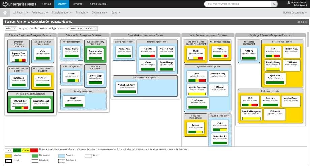Screen dimensions: 310x166
Task: Select the eStore component card
Action: click(x=148, y=66)
